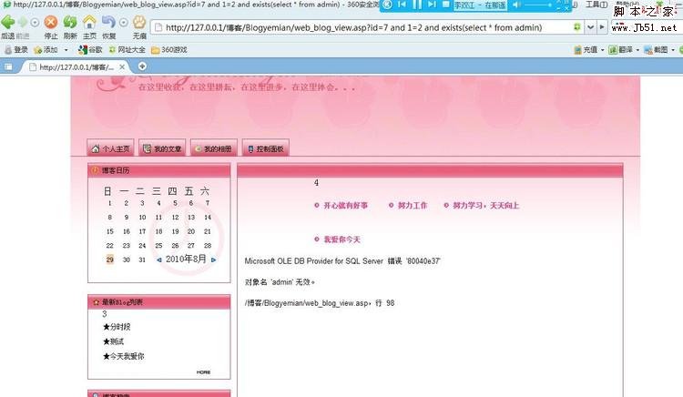Expand the 翻译 dropdown arrow

pos(637,50)
